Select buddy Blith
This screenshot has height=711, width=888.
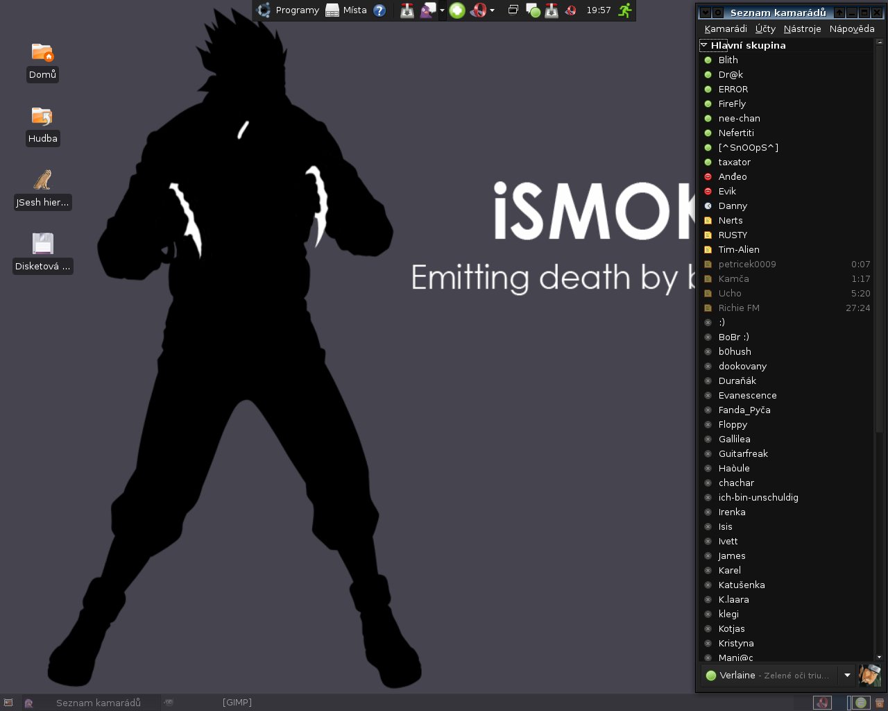(x=787, y=60)
